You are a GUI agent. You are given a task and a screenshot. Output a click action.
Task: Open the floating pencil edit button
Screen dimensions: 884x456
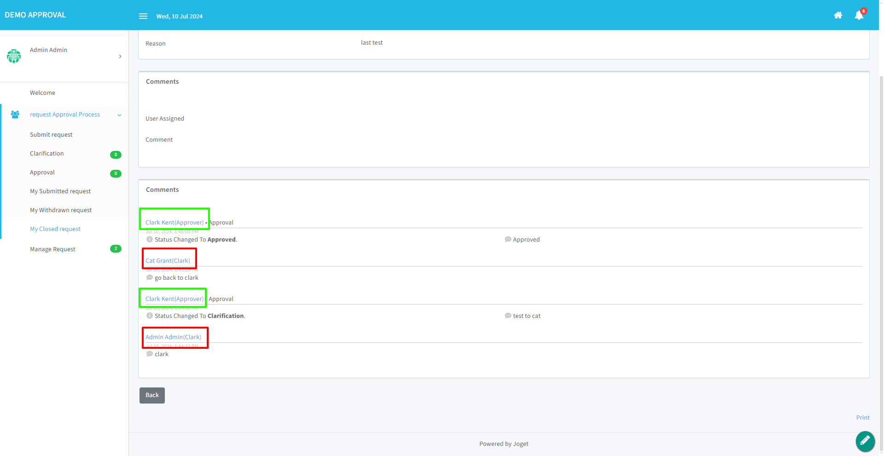click(865, 441)
